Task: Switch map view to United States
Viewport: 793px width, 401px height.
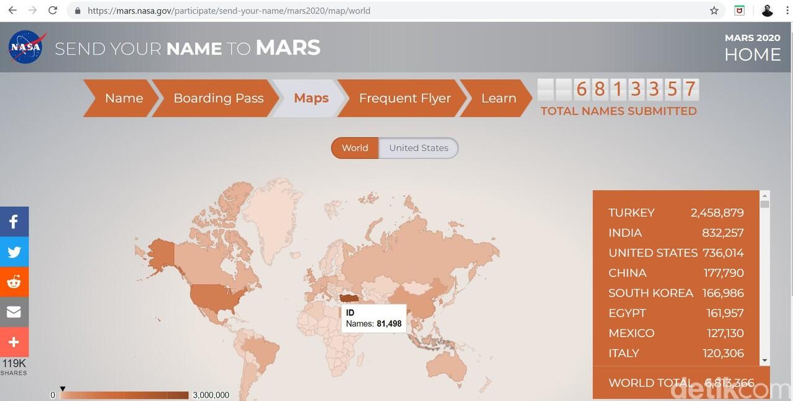Action: click(x=418, y=148)
